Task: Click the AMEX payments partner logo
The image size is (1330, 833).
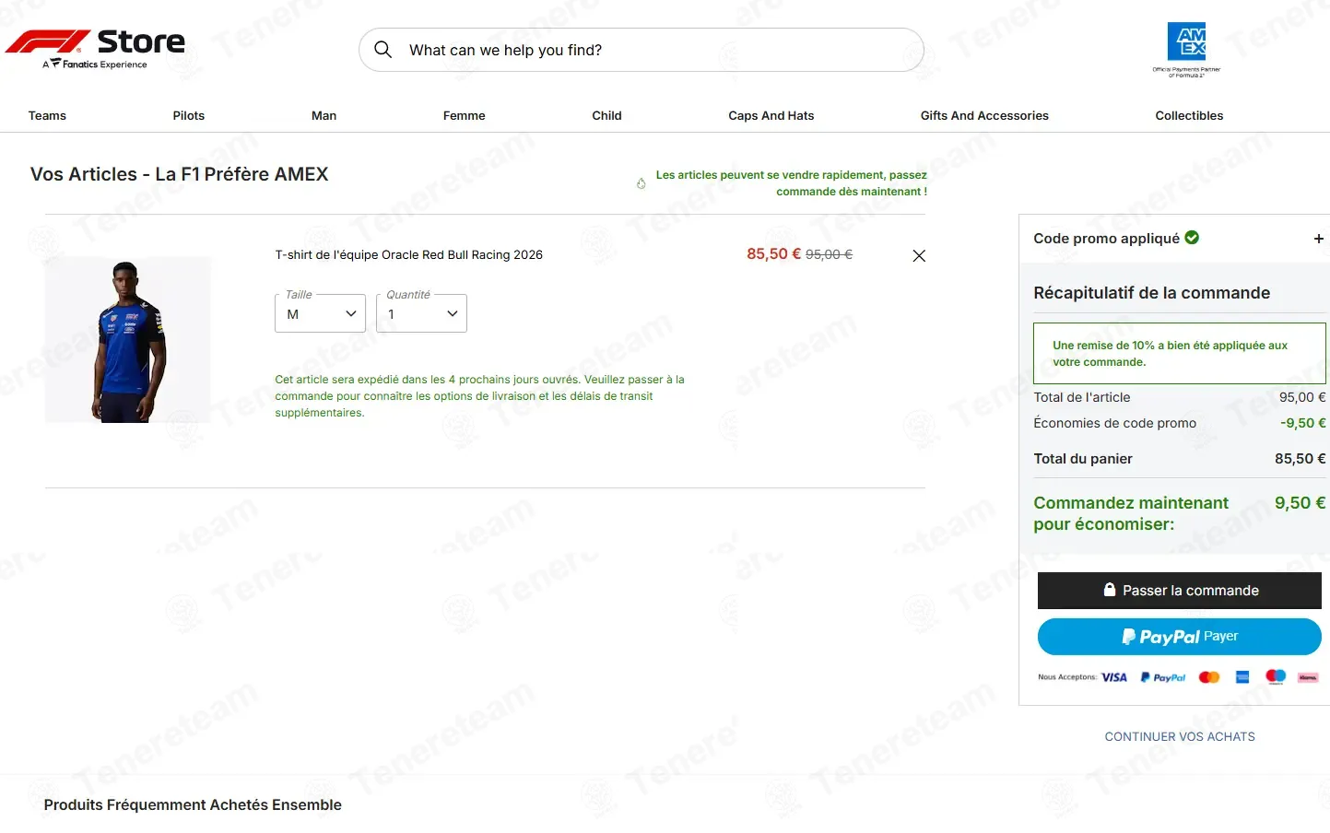Action: [x=1186, y=50]
